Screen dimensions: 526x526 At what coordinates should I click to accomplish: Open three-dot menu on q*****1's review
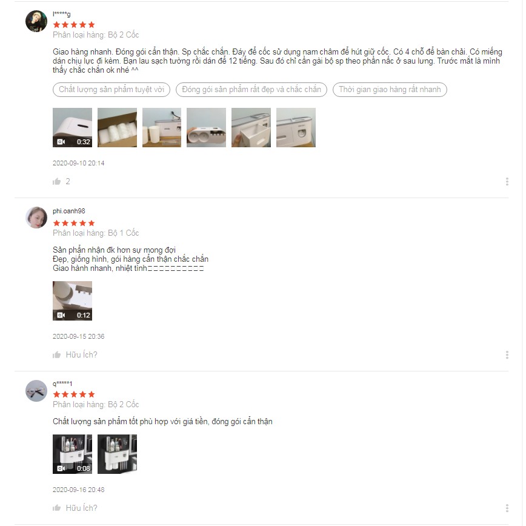click(x=507, y=508)
